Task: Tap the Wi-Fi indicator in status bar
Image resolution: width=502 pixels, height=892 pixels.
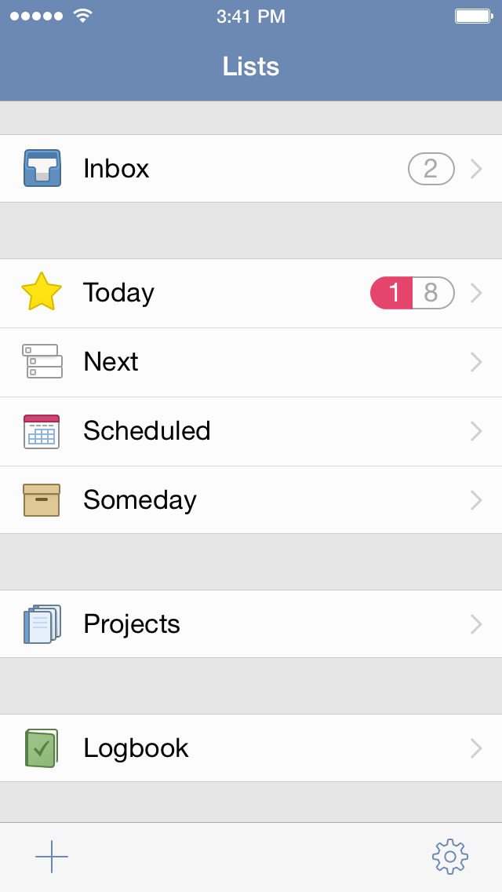Action: tap(82, 16)
